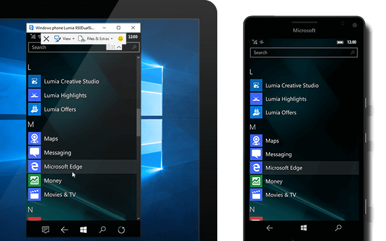
Task: Jump to letter M section header in remote window
Action: pyautogui.click(x=31, y=125)
